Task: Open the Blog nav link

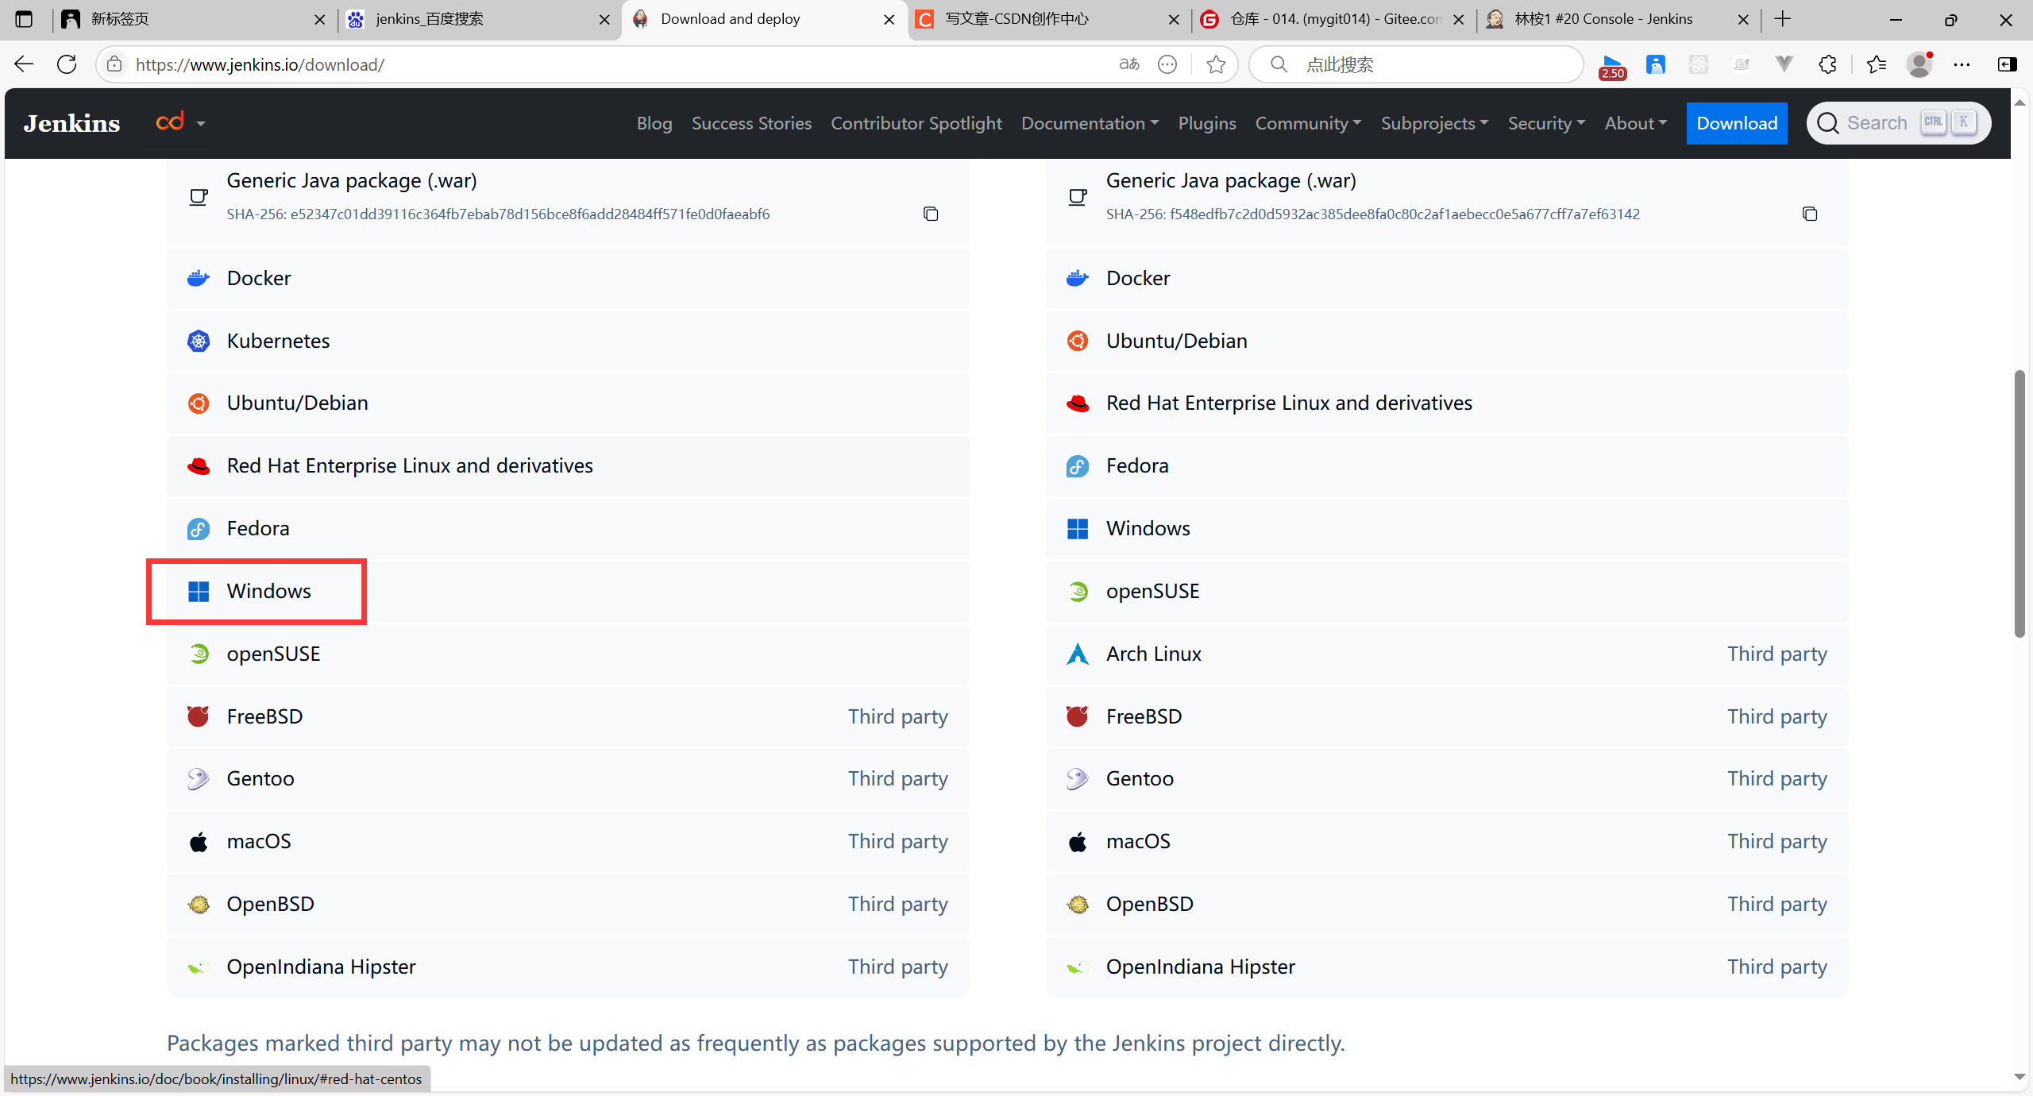Action: 654,123
